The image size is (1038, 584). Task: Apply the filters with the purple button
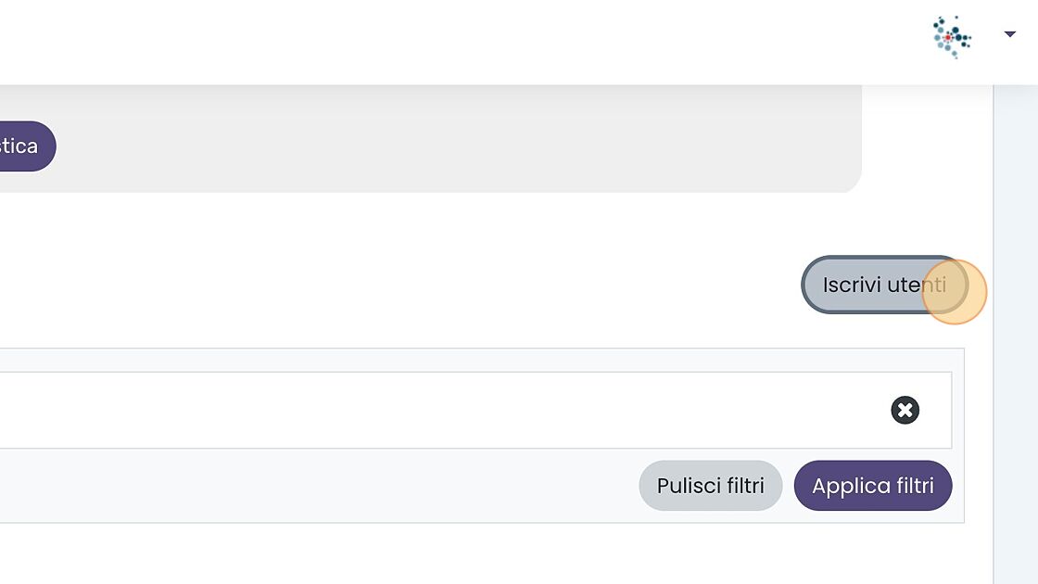[872, 486]
